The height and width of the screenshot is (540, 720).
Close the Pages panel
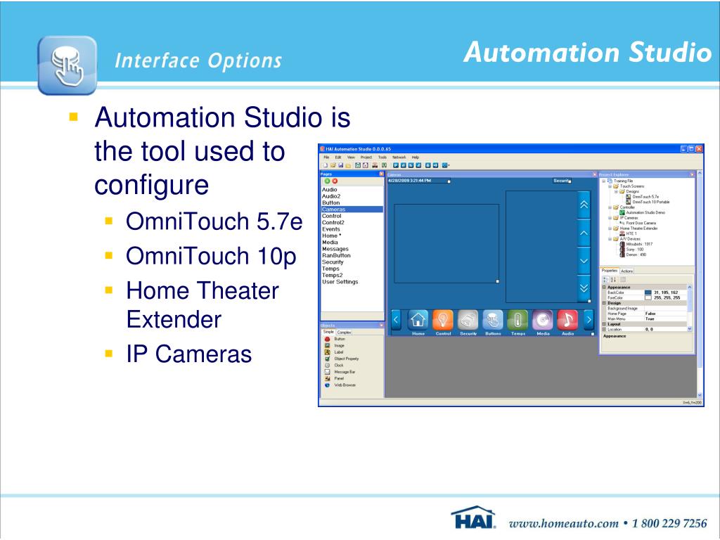[x=381, y=174]
